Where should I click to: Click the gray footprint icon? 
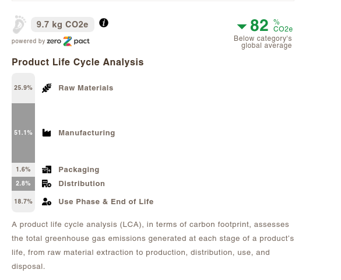pos(19,24)
